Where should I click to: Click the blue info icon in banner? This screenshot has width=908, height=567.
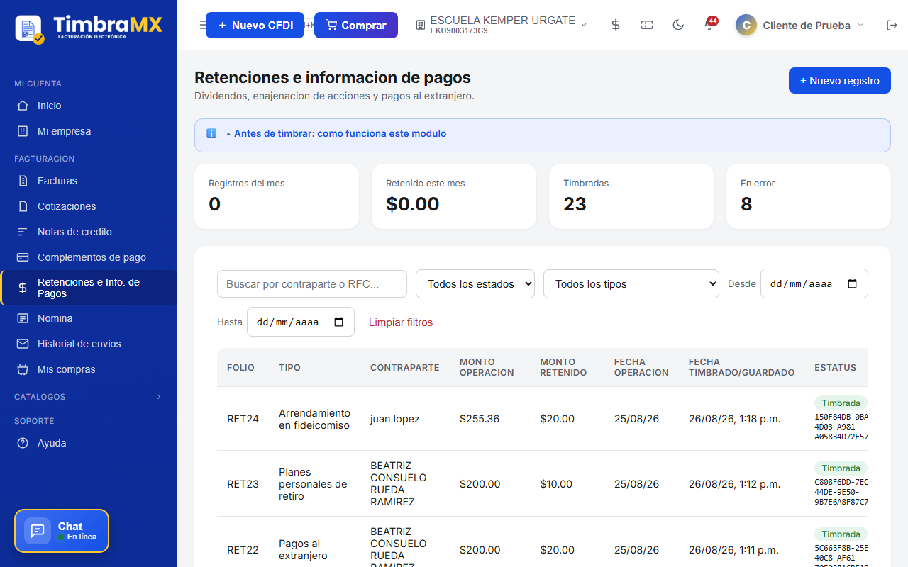[x=211, y=133]
